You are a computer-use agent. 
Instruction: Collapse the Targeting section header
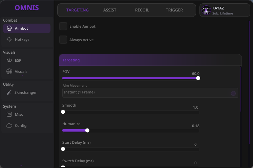150,60
